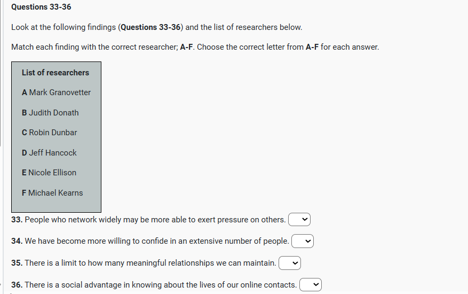Click finding 35 about limit of meaningful relationships

pyautogui.click(x=150, y=263)
